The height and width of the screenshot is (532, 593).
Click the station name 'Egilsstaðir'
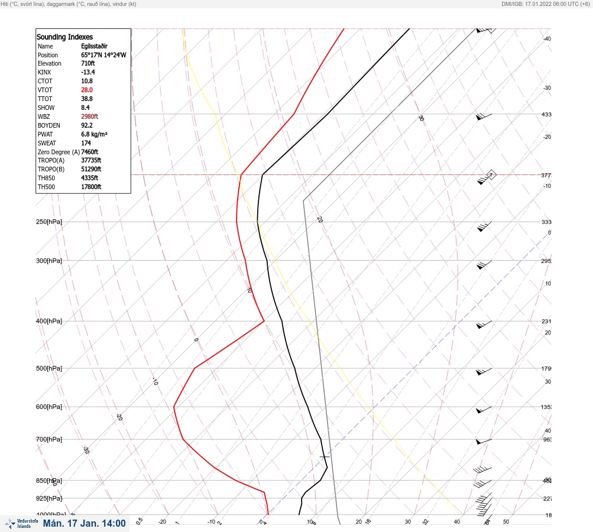click(x=94, y=46)
